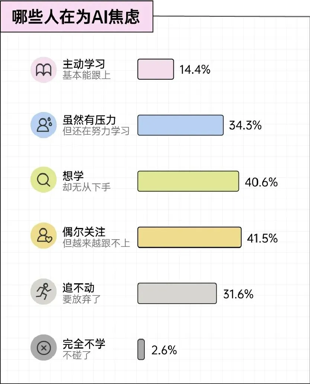Click the 主动学习 label
Image resolution: width=310 pixels, height=384 pixels.
click(x=84, y=64)
